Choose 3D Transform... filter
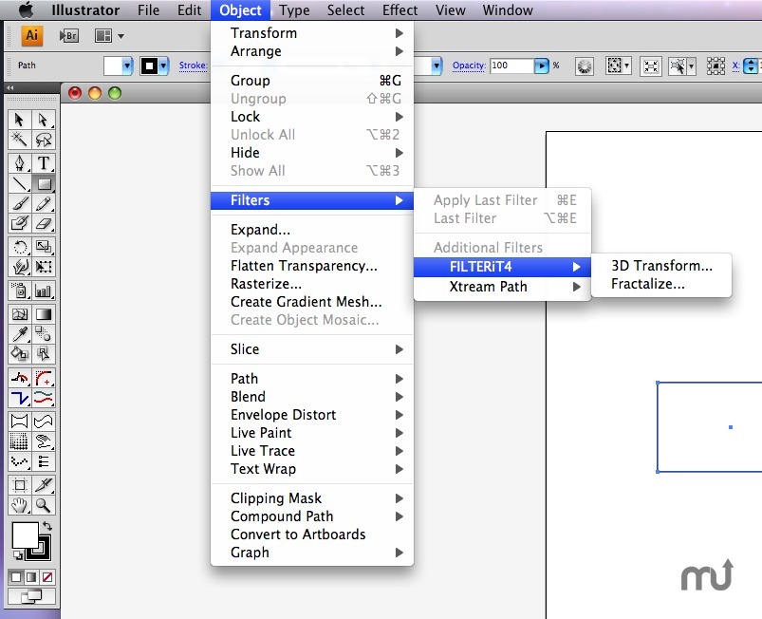 pyautogui.click(x=661, y=266)
